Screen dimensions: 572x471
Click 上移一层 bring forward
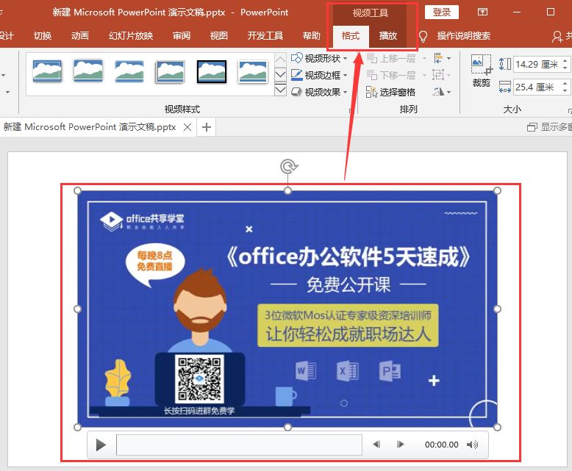[391, 58]
